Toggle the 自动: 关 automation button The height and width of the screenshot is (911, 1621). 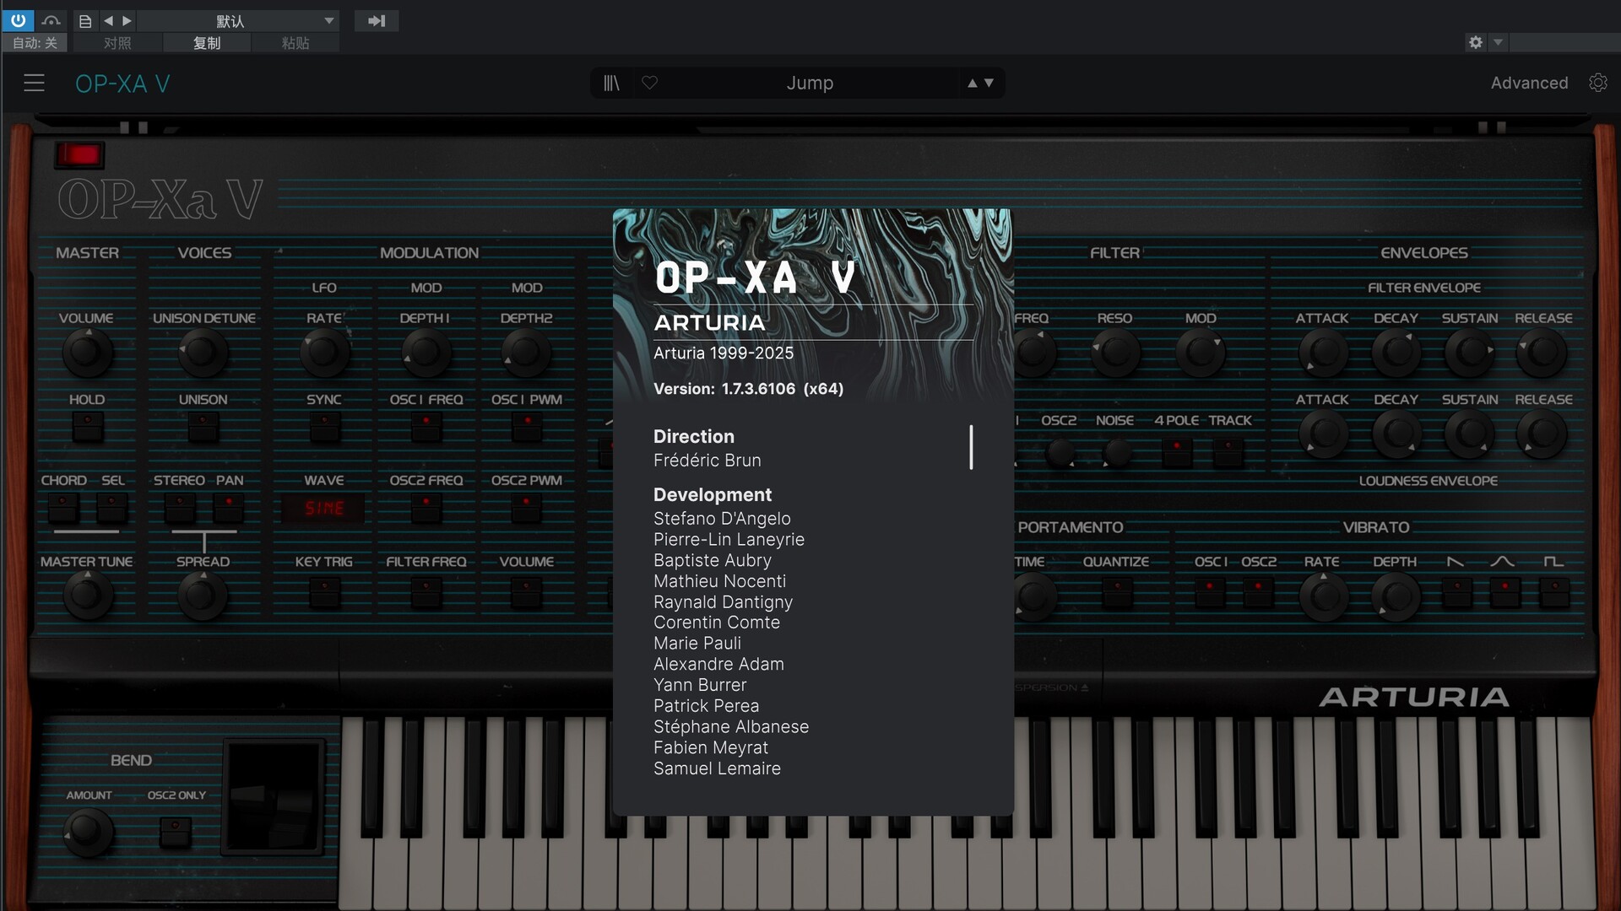click(x=35, y=43)
